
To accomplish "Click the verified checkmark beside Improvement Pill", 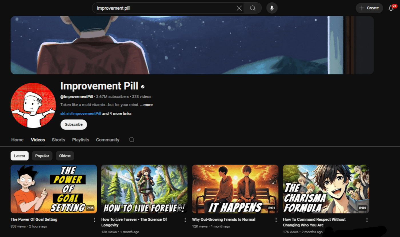I will point(143,86).
